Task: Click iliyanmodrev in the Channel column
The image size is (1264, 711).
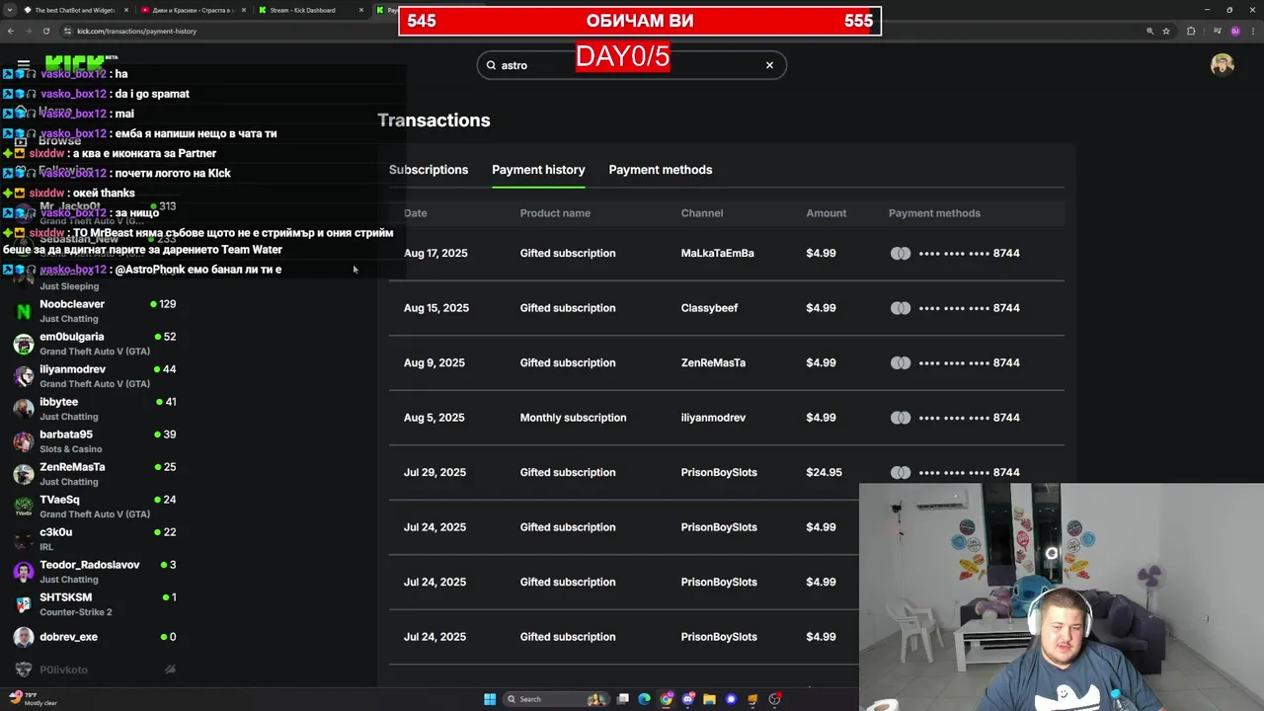Action: pyautogui.click(x=713, y=418)
